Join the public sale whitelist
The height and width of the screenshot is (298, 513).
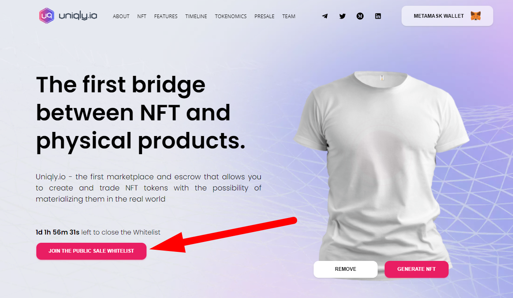91,251
